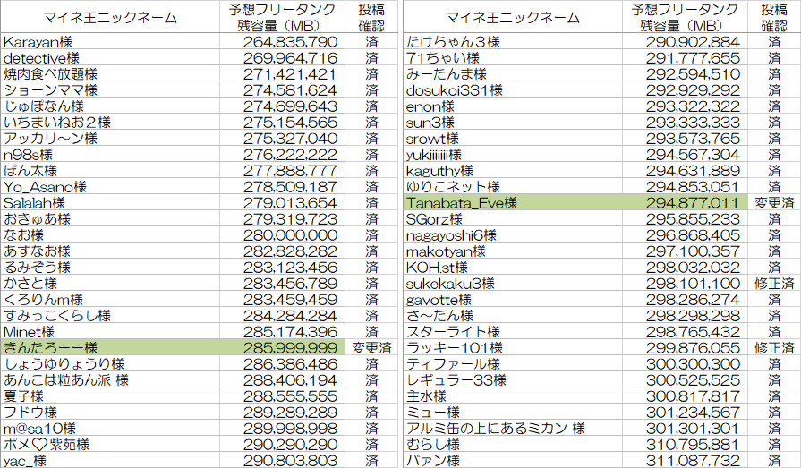Click the name 'フドウ様'
801x468 pixels.
click(30, 413)
